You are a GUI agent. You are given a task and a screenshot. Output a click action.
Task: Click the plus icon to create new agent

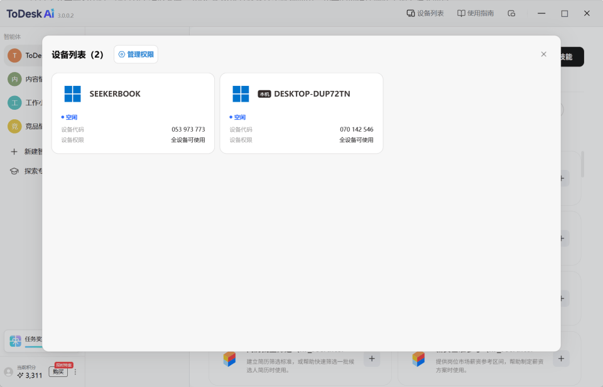coord(14,152)
